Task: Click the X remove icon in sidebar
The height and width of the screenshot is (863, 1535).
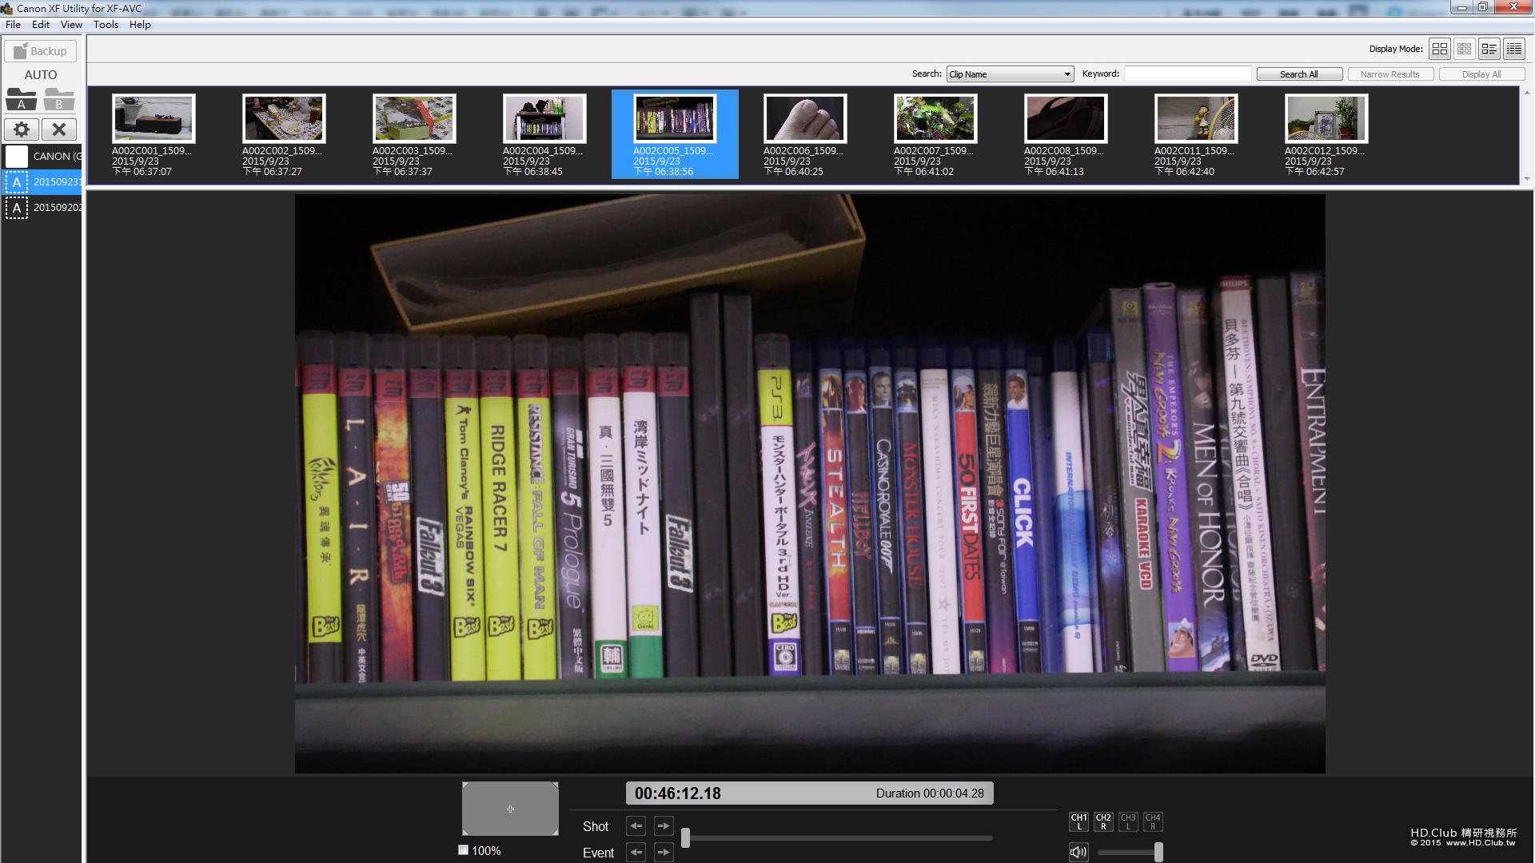Action: click(x=59, y=129)
